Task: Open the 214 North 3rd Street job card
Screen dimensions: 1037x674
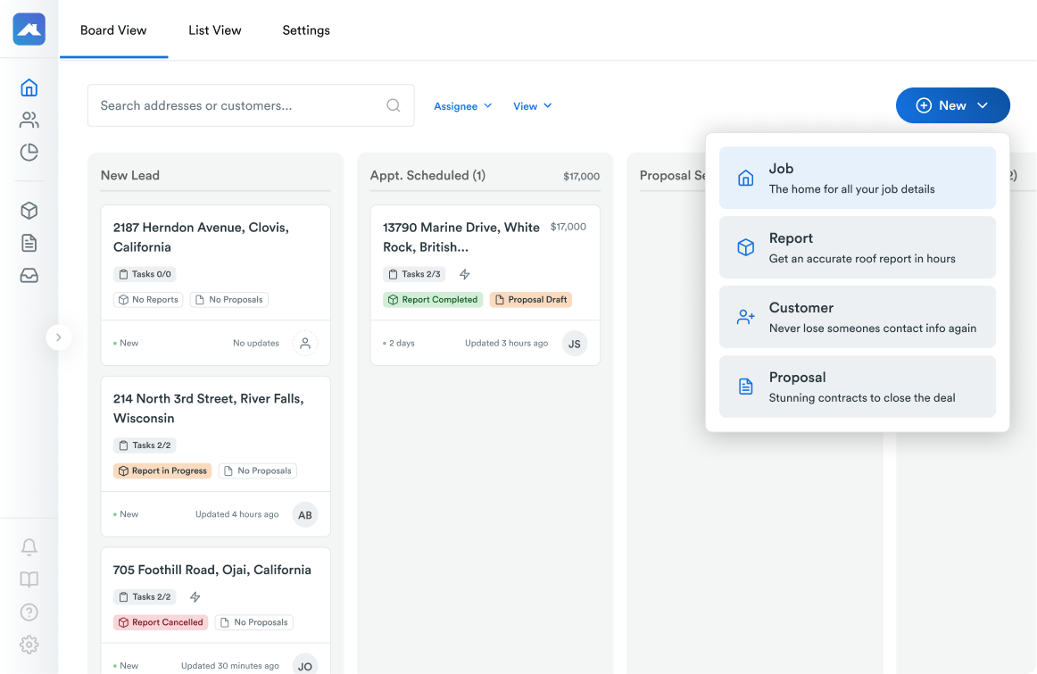Action: (x=216, y=456)
